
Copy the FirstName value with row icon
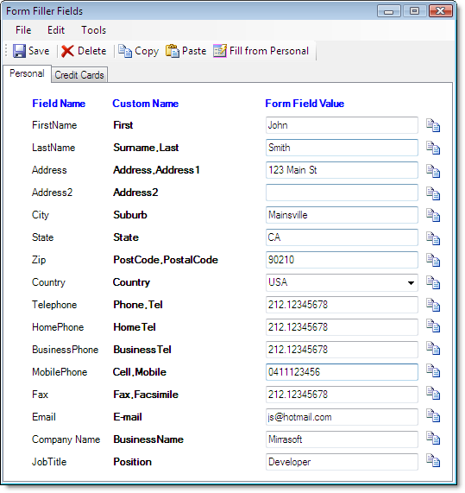tap(433, 125)
